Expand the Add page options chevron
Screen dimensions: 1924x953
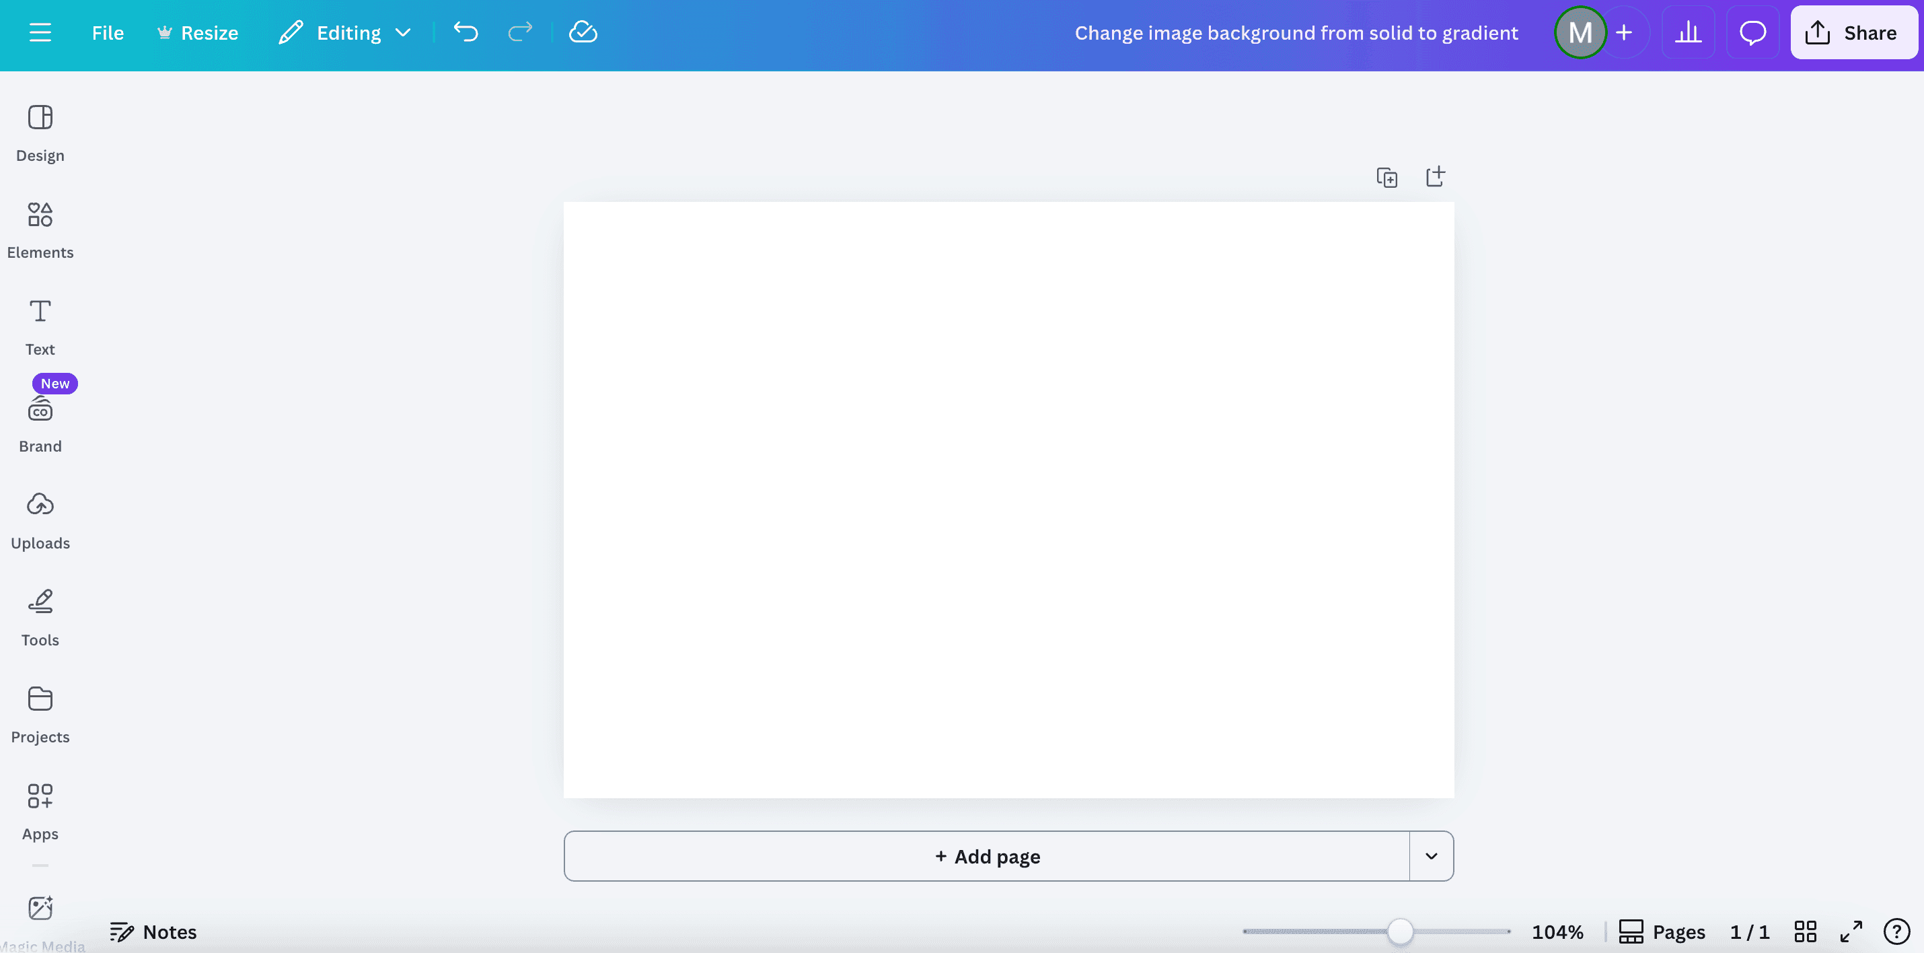pyautogui.click(x=1431, y=856)
